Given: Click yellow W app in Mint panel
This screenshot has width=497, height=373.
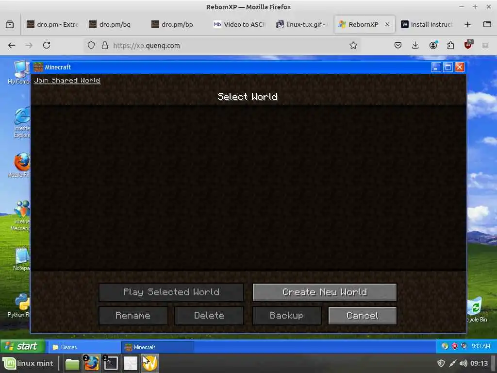Looking at the screenshot, I should [x=150, y=363].
